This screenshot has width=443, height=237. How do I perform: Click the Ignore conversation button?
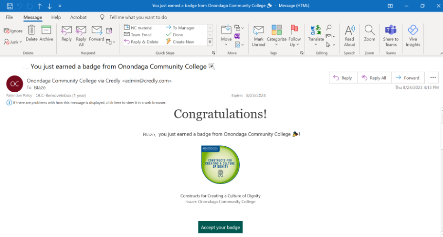13,31
